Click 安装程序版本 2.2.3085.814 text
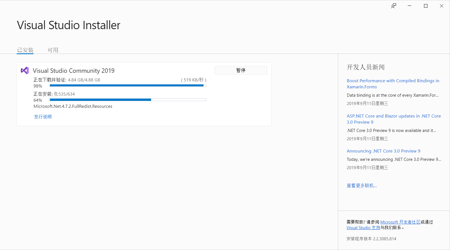Image resolution: width=450 pixels, height=250 pixels. pos(371,239)
